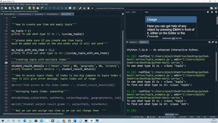Go forward with the right arrow icon

(x=92, y=8)
